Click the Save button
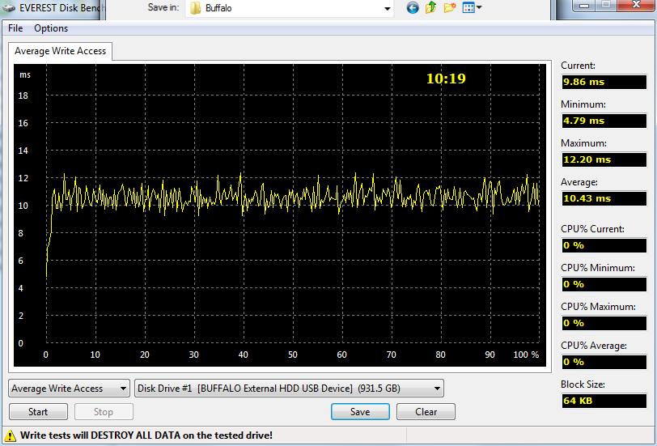657x446 pixels. [360, 411]
